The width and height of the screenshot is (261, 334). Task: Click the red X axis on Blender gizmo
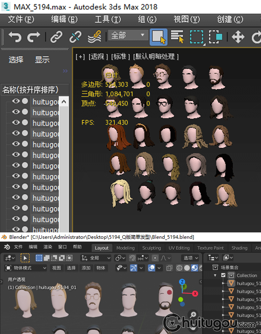pyautogui.click(x=195, y=294)
